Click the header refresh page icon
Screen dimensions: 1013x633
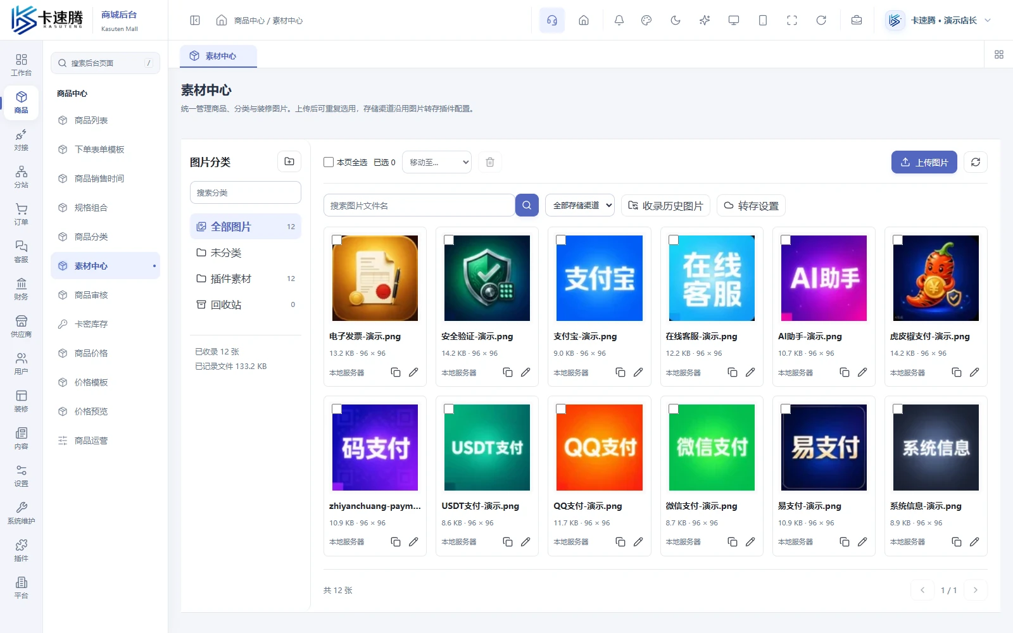click(821, 20)
